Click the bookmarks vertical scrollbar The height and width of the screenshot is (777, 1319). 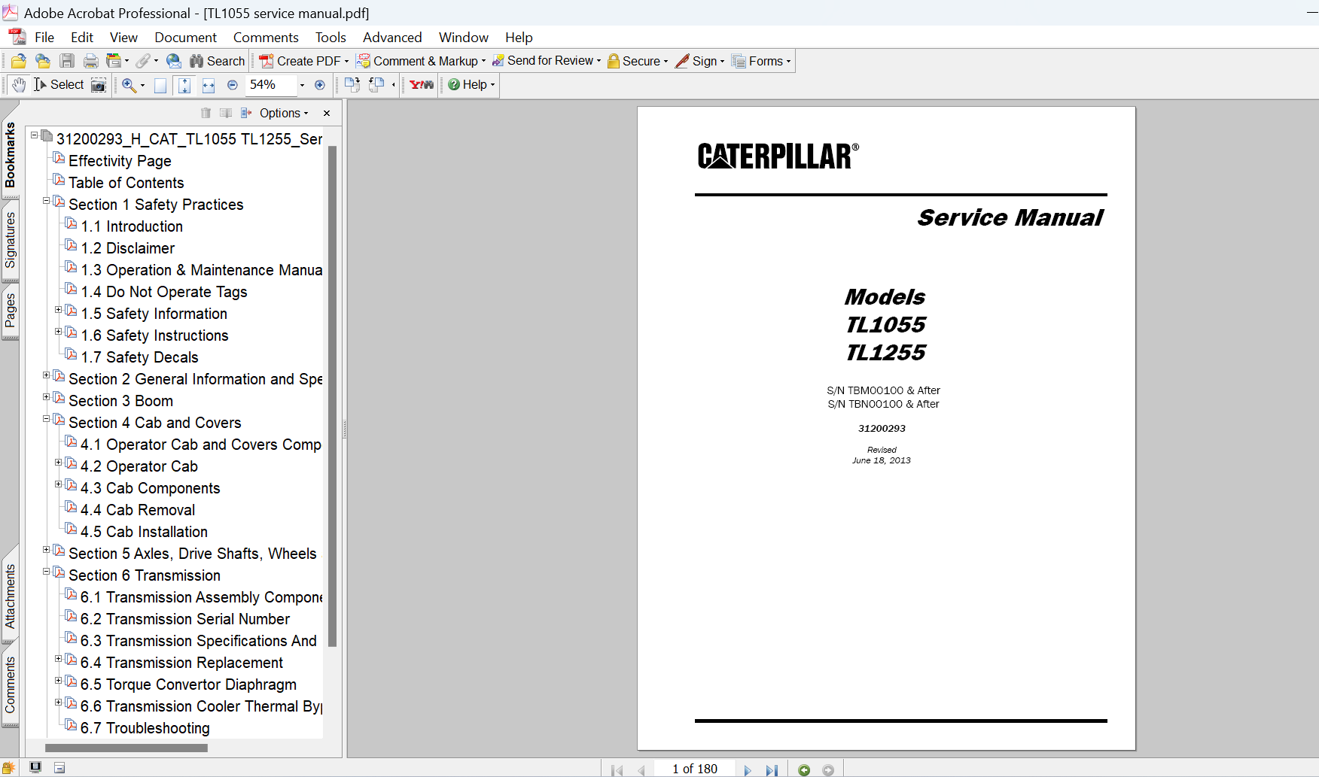pyautogui.click(x=332, y=396)
